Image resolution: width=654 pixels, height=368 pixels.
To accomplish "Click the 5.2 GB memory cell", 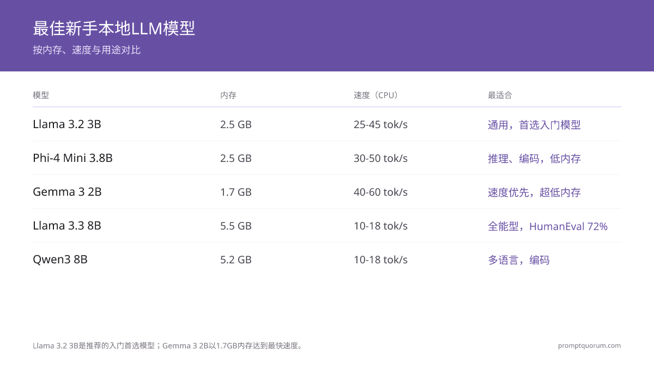I will click(236, 260).
